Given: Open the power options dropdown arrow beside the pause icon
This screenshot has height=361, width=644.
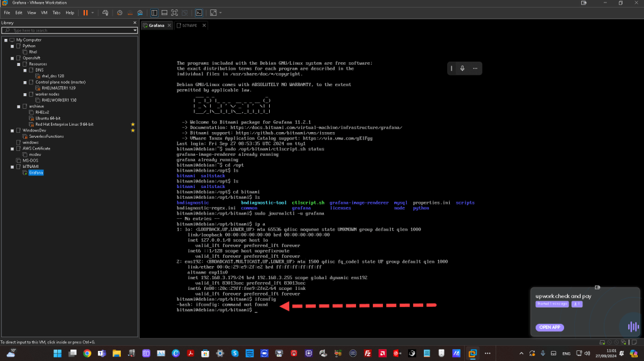Looking at the screenshot, I should point(92,13).
